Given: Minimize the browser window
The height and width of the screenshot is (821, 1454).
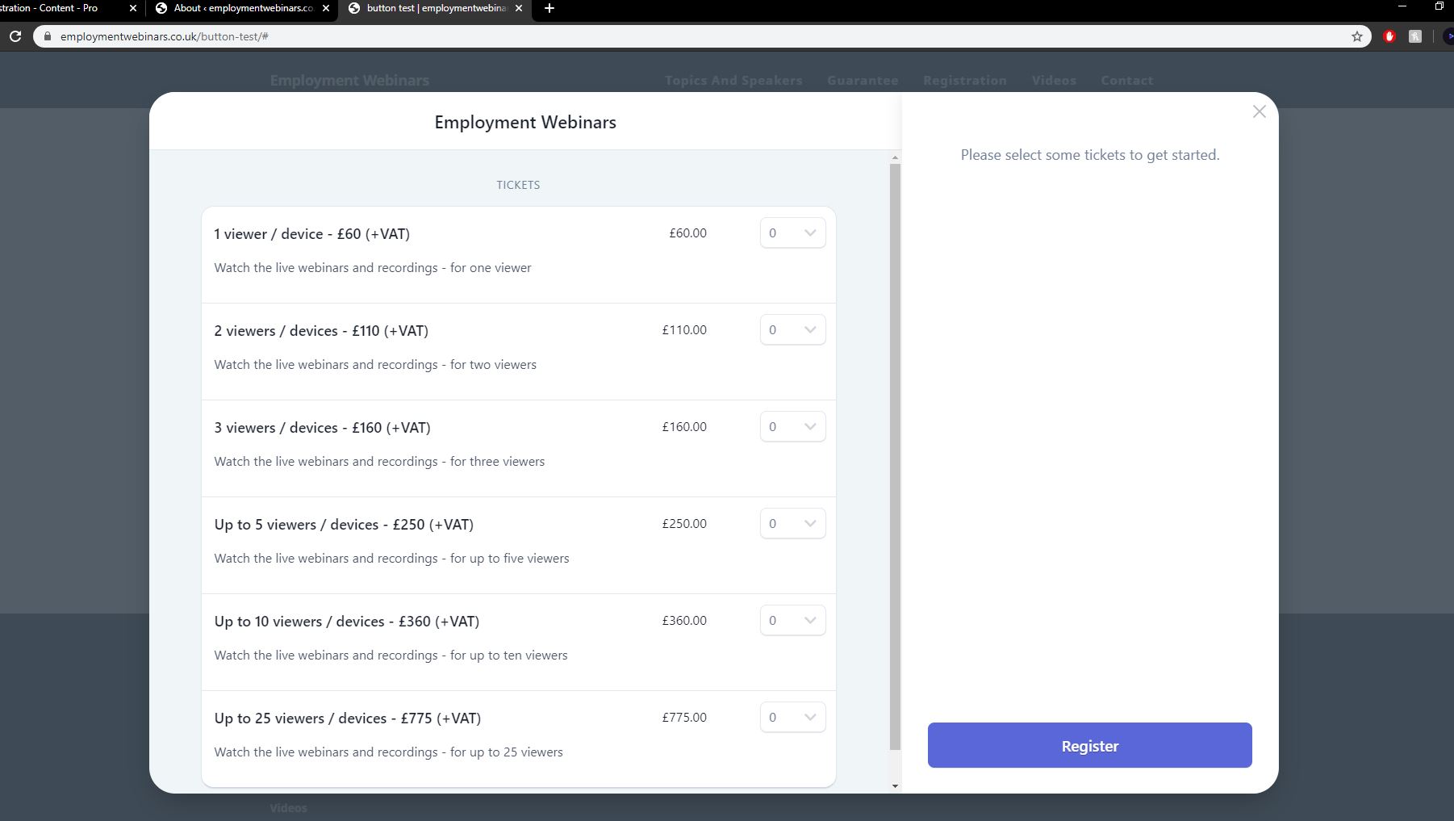Looking at the screenshot, I should tap(1402, 6).
